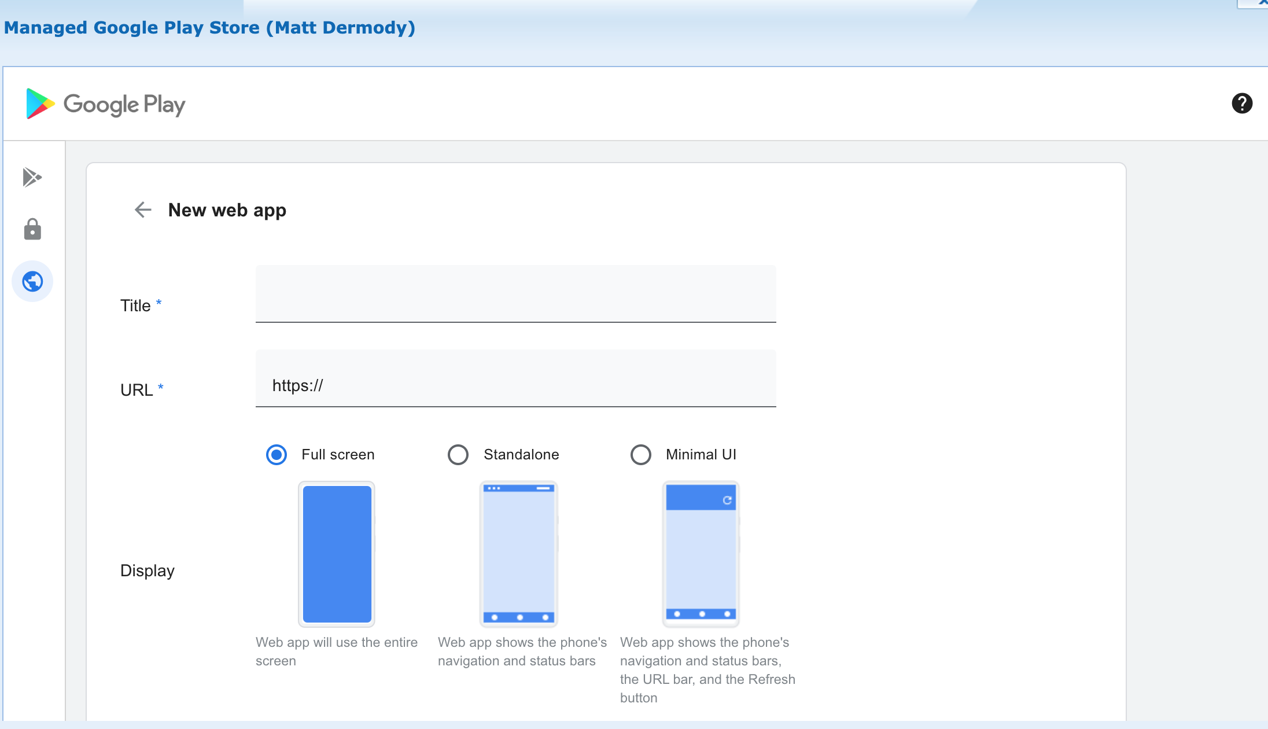Close the window with the top-right X
This screenshot has width=1268, height=729.
(1261, 3)
